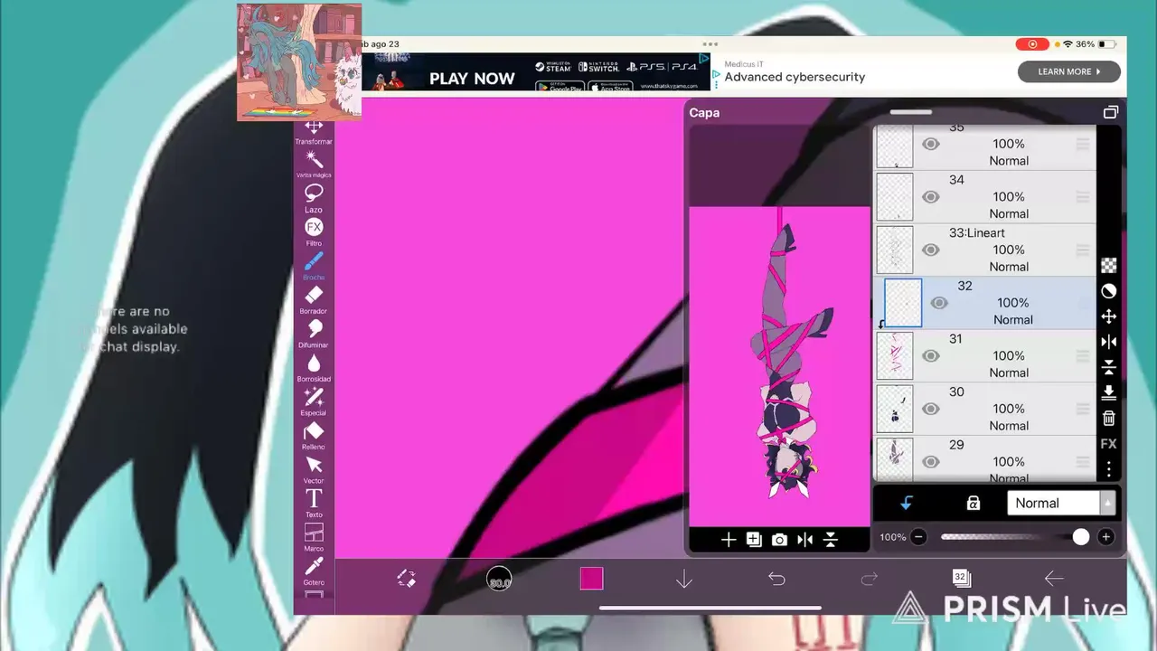Select the Lazo tool
This screenshot has height=651, width=1157.
click(x=314, y=198)
